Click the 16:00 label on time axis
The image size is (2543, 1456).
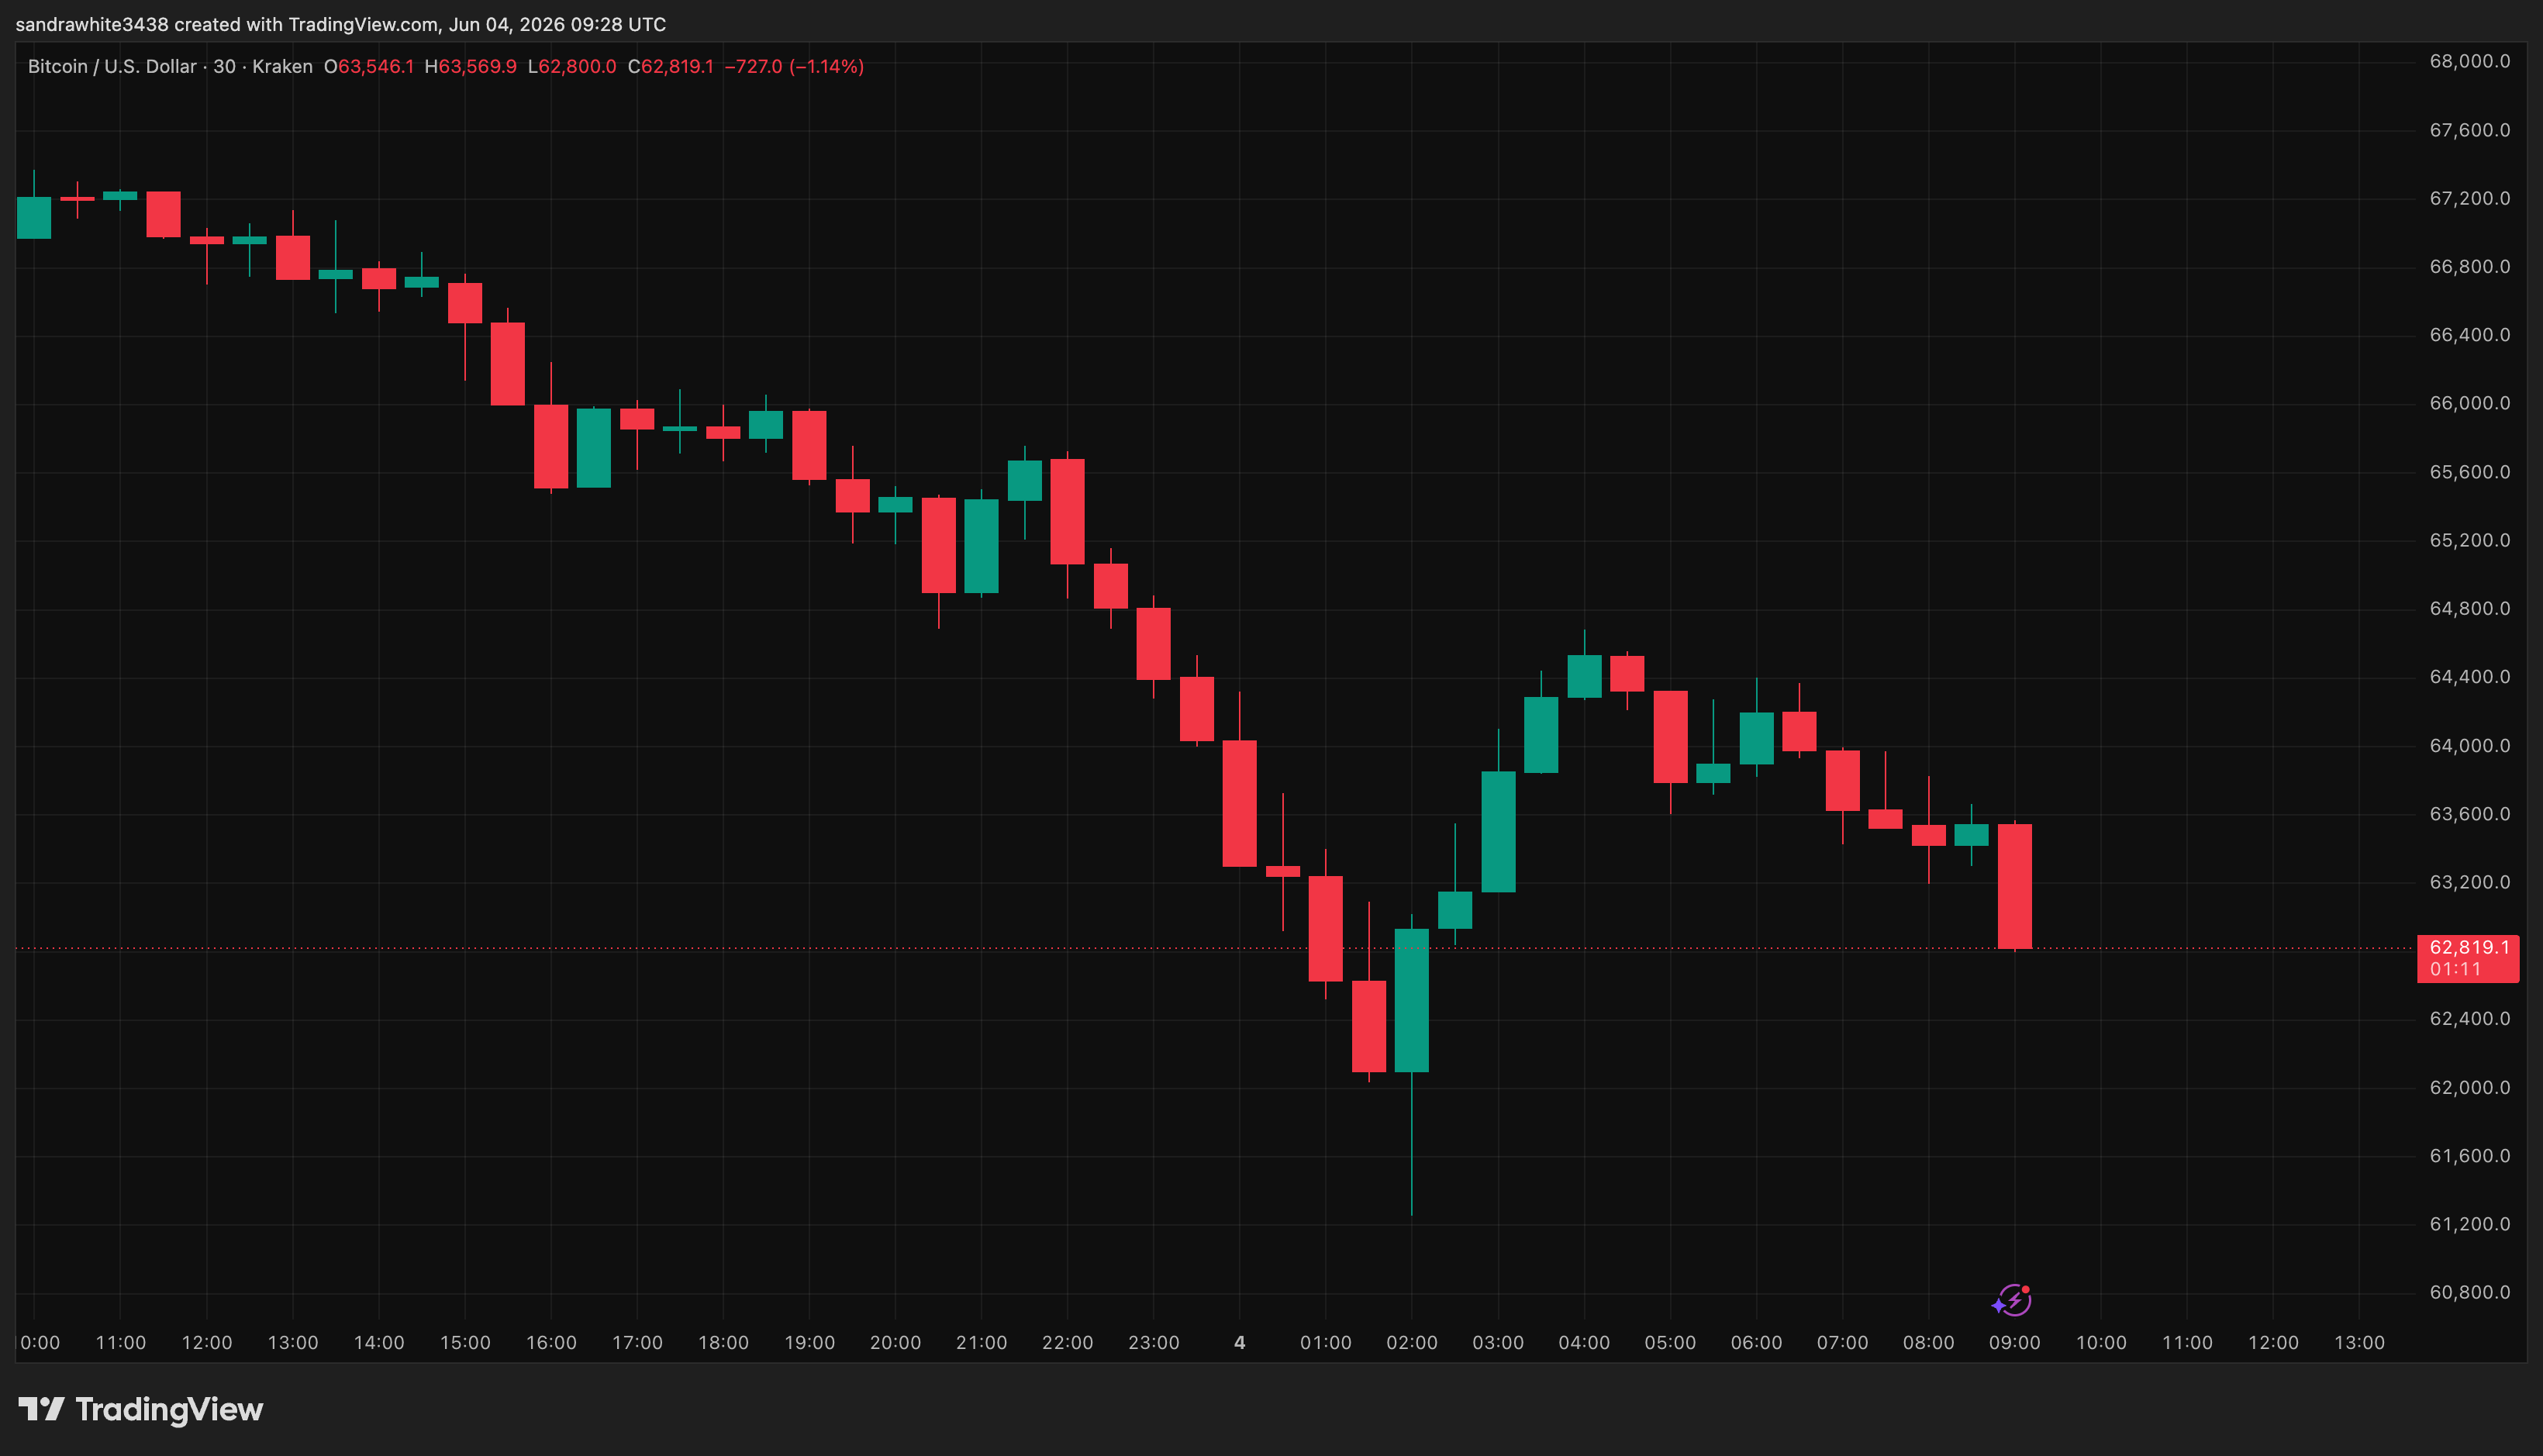point(551,1343)
